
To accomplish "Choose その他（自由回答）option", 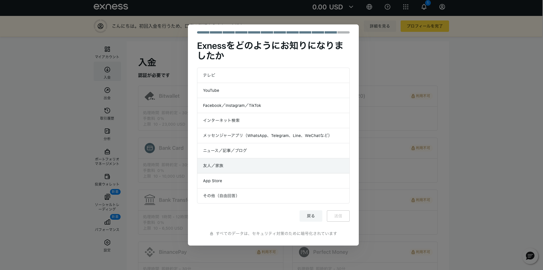I will pos(273,196).
